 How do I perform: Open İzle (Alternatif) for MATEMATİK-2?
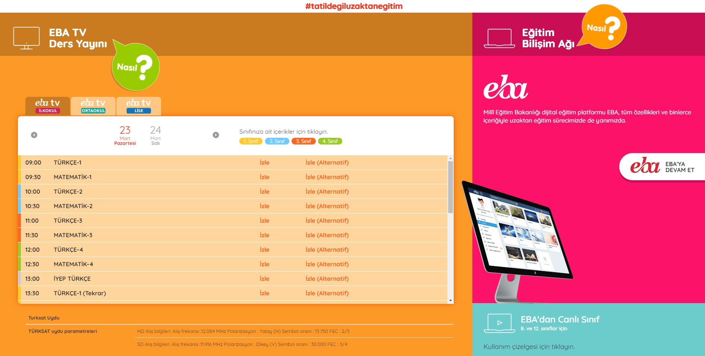pos(327,206)
